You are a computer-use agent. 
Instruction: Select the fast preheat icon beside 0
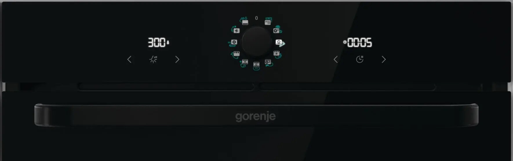pos(268,21)
